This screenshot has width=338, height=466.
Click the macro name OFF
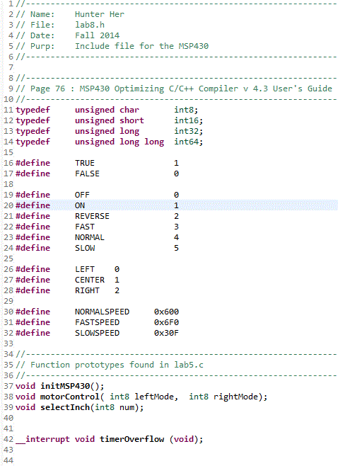tap(82, 195)
